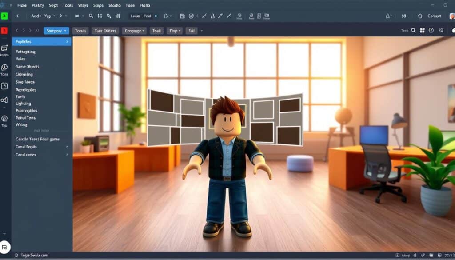
Task: Click the document icon in the toolbar
Action: [181, 16]
